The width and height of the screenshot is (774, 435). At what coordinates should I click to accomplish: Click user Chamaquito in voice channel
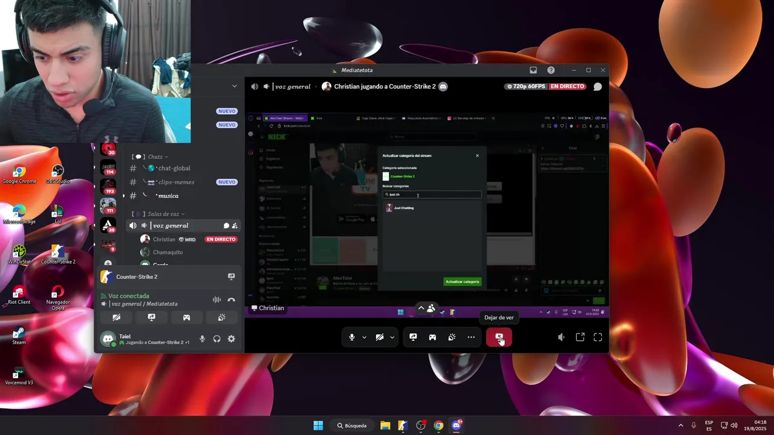click(x=167, y=253)
